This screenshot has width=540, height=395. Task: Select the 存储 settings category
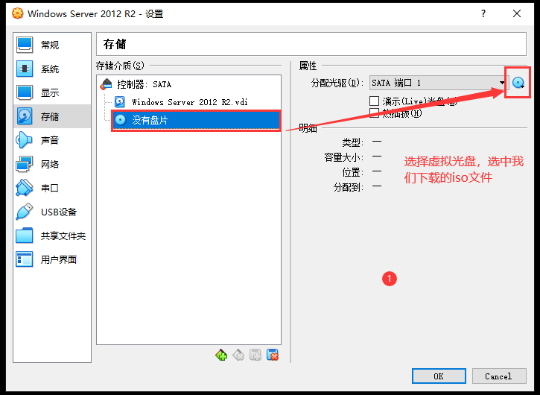52,116
